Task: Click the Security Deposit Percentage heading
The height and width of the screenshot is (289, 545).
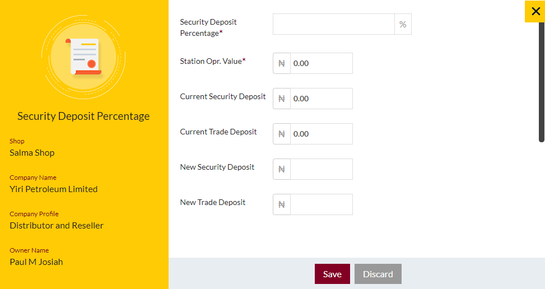Action: 83,116
